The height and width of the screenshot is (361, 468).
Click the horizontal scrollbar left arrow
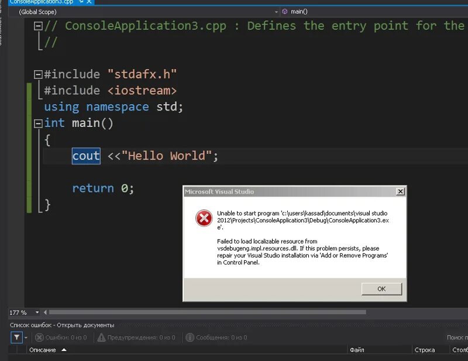point(45,312)
